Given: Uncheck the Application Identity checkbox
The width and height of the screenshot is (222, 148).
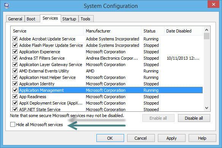Looking at the screenshot, I should [x=15, y=83].
